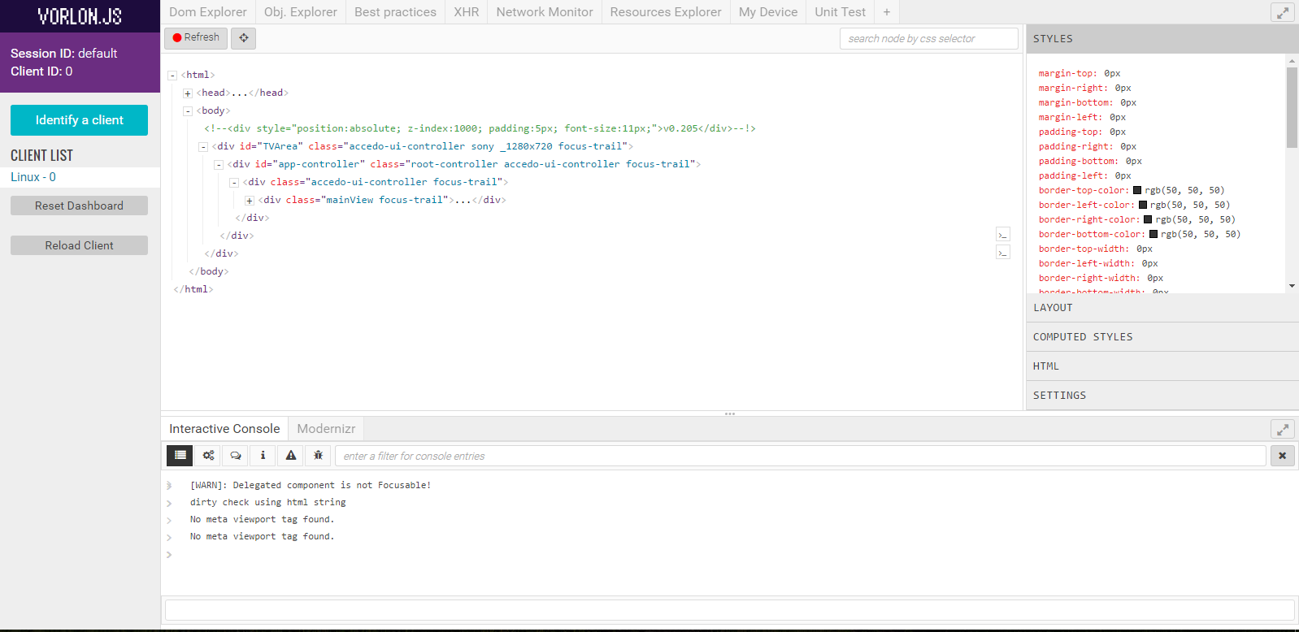Open the Network Monitor tab
The height and width of the screenshot is (632, 1299).
coord(545,12)
